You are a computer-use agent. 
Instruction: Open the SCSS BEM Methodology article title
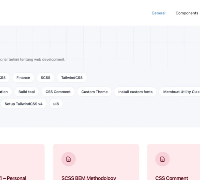[89, 178]
